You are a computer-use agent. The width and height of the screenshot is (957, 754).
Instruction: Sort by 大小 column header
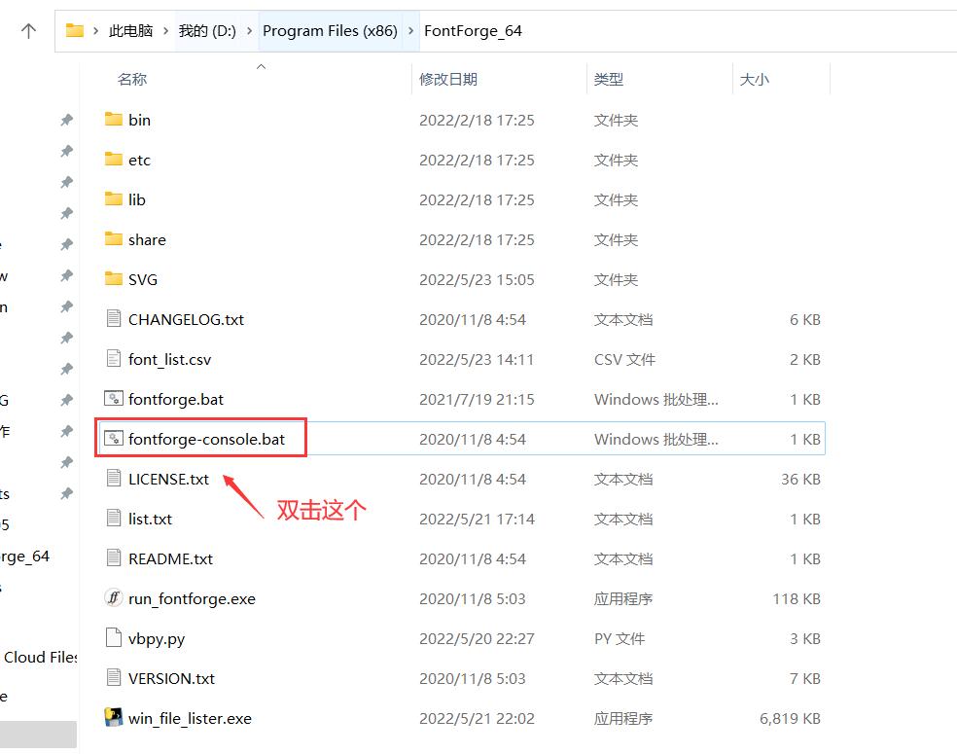754,80
